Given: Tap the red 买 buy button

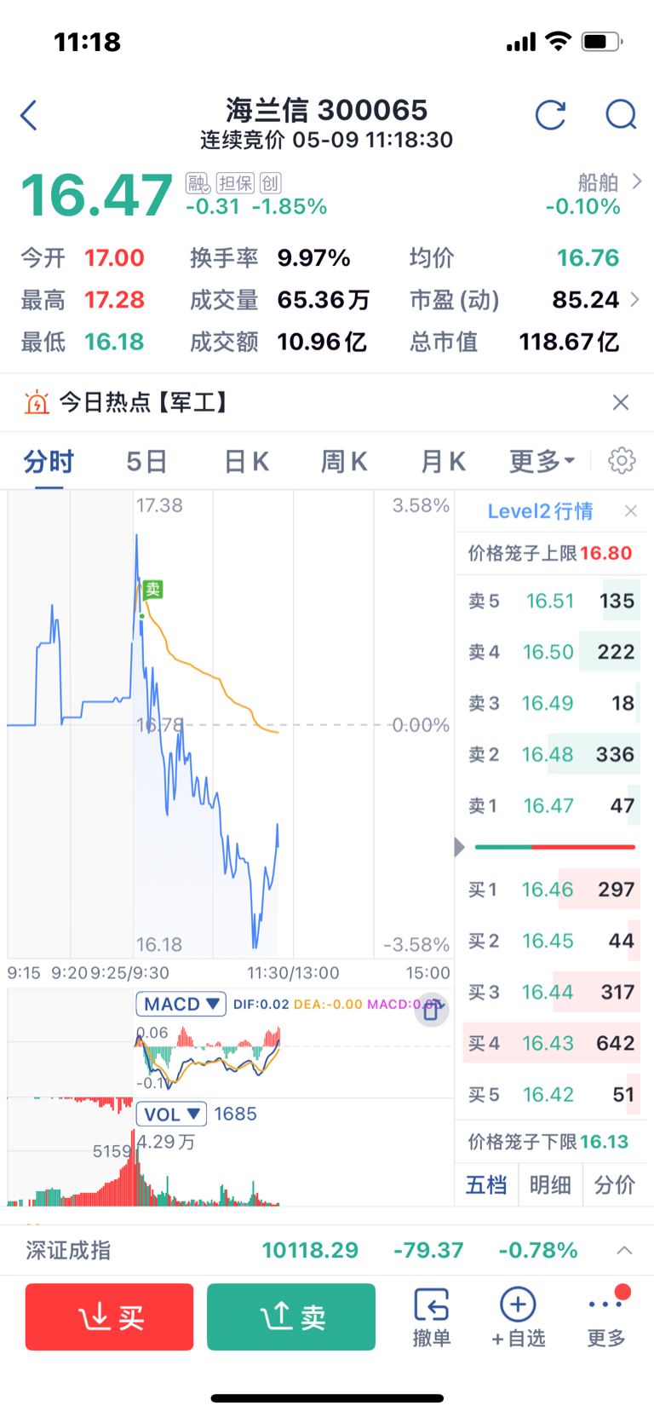Looking at the screenshot, I should click(x=109, y=1316).
